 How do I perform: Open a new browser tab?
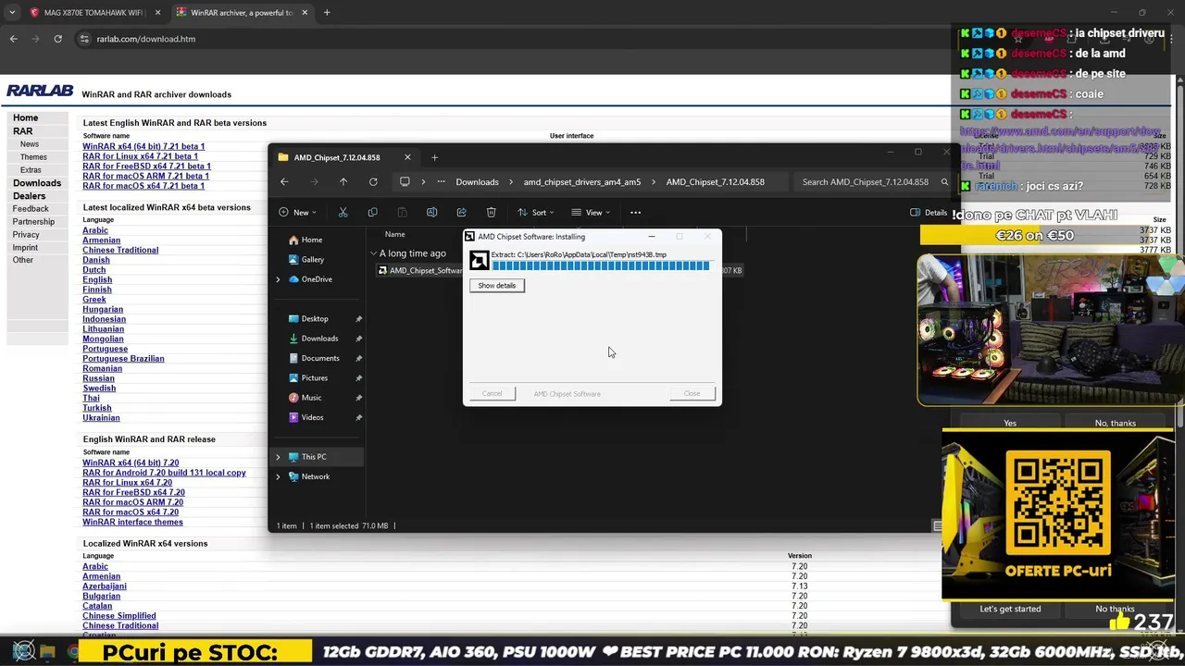(327, 12)
